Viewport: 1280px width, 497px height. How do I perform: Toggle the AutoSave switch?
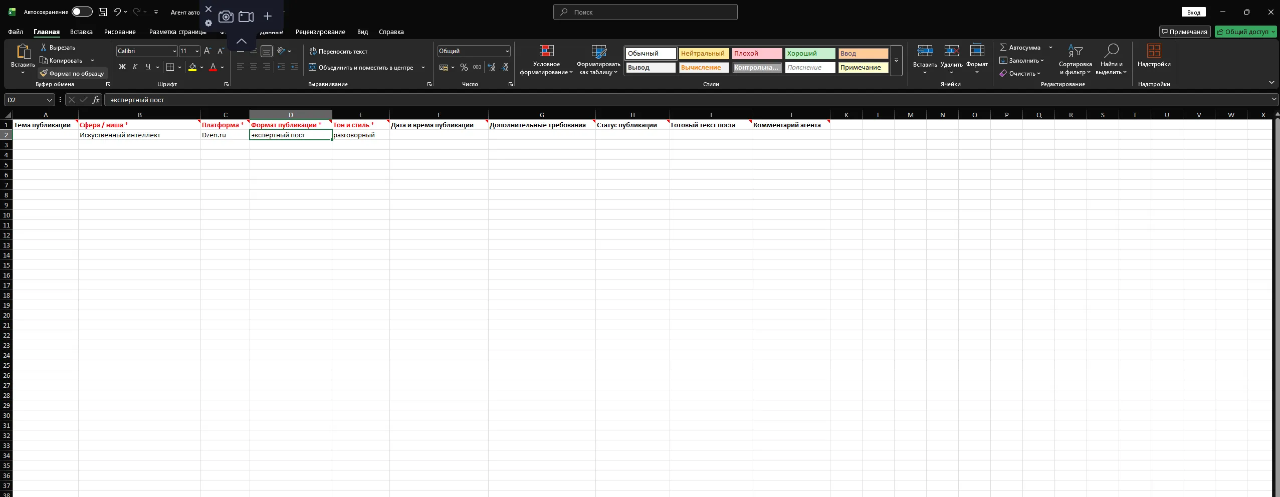tap(82, 12)
